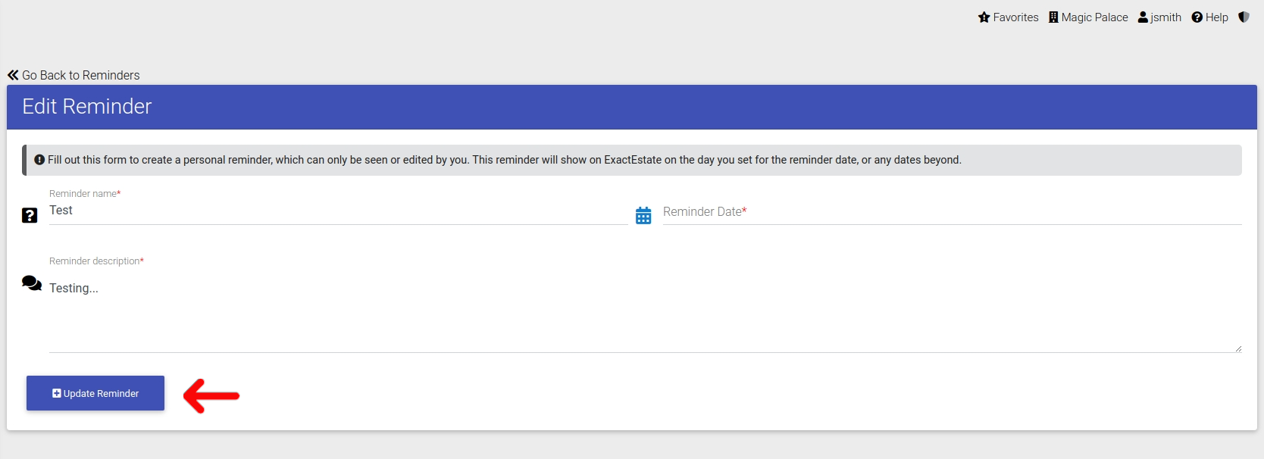Click the plus icon on Update Reminder button
Image resolution: width=1264 pixels, height=459 pixels.
pos(57,393)
